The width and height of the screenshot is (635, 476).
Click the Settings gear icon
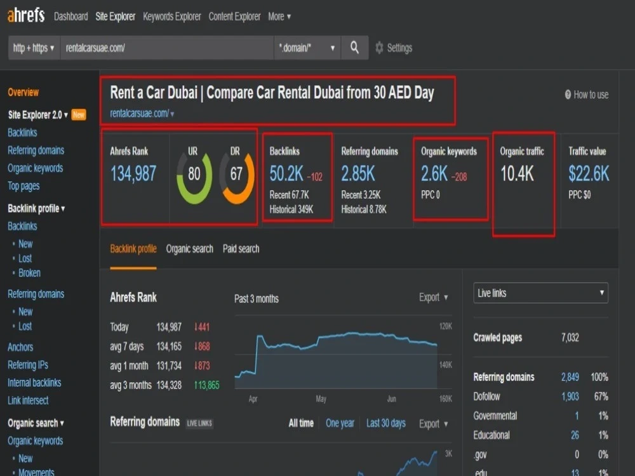pos(379,48)
